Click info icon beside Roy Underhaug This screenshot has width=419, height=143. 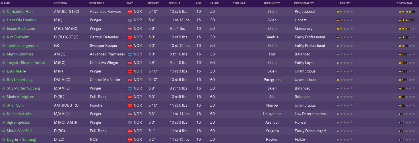point(4,80)
